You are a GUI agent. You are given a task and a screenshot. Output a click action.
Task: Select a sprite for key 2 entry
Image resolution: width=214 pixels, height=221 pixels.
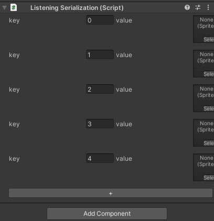click(x=209, y=108)
